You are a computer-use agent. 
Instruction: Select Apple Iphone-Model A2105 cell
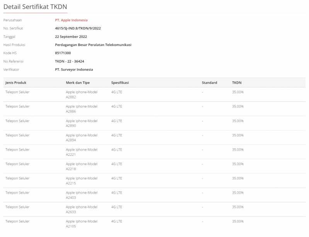pos(82,224)
